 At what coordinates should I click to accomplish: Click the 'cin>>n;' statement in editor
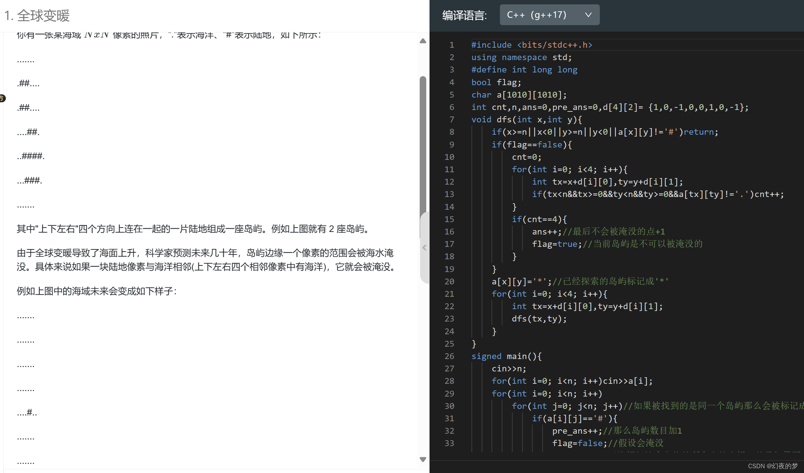[x=509, y=368]
